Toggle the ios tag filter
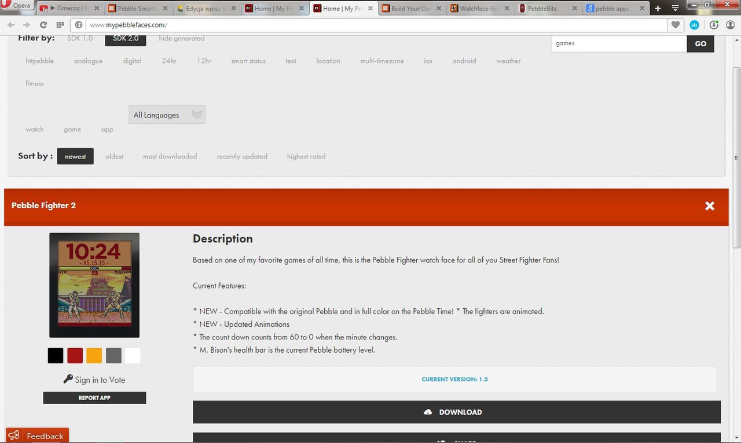The width and height of the screenshot is (741, 443). point(428,61)
